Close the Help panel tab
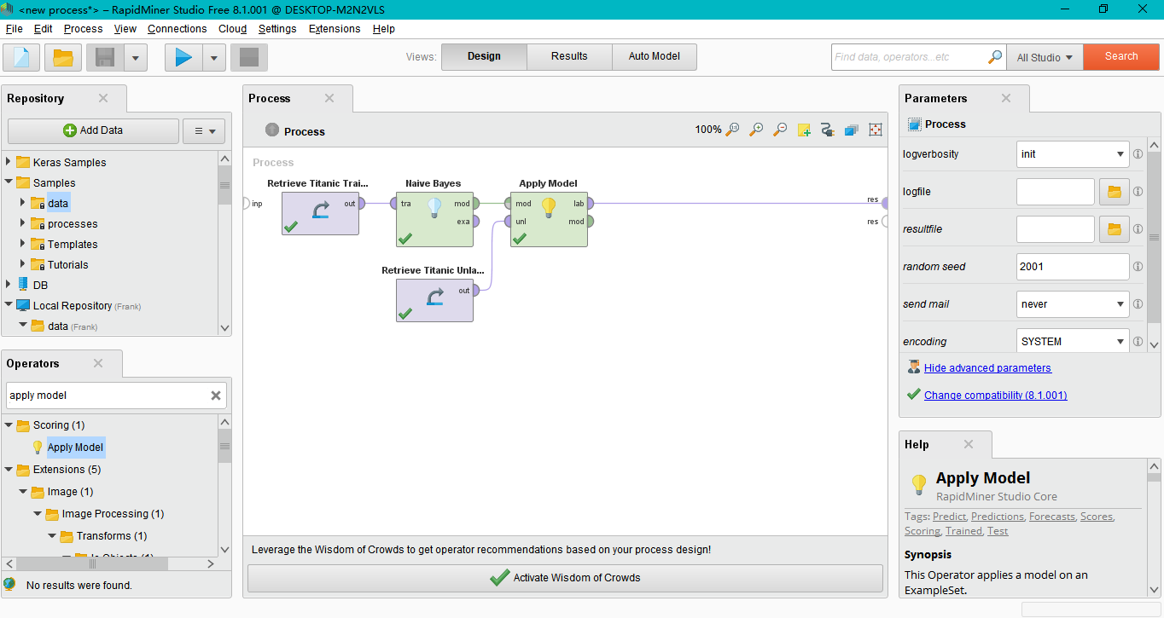The height and width of the screenshot is (618, 1164). tap(968, 444)
